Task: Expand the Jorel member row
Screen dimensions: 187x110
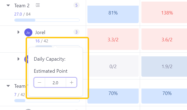Action: tap(18, 32)
